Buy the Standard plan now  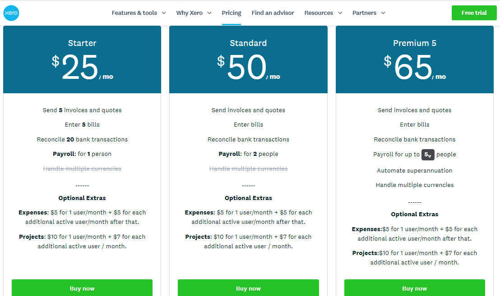(248, 288)
